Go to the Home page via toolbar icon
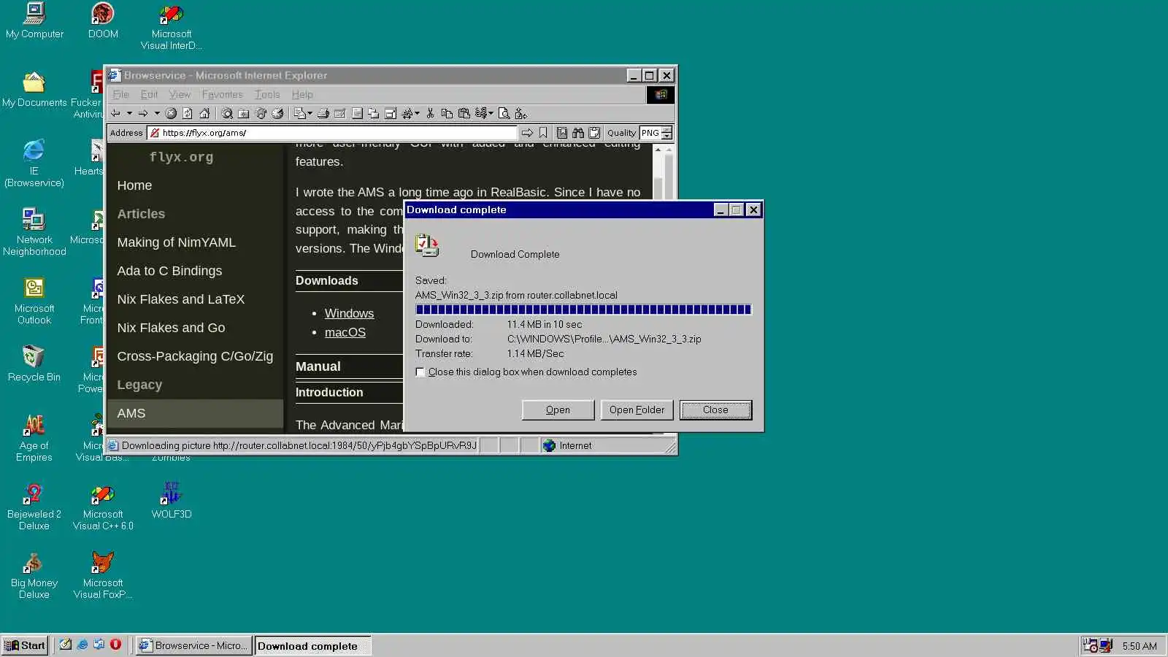This screenshot has width=1168, height=657. coord(204,113)
